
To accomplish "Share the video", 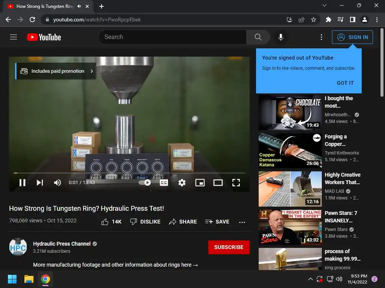I will point(183,222).
